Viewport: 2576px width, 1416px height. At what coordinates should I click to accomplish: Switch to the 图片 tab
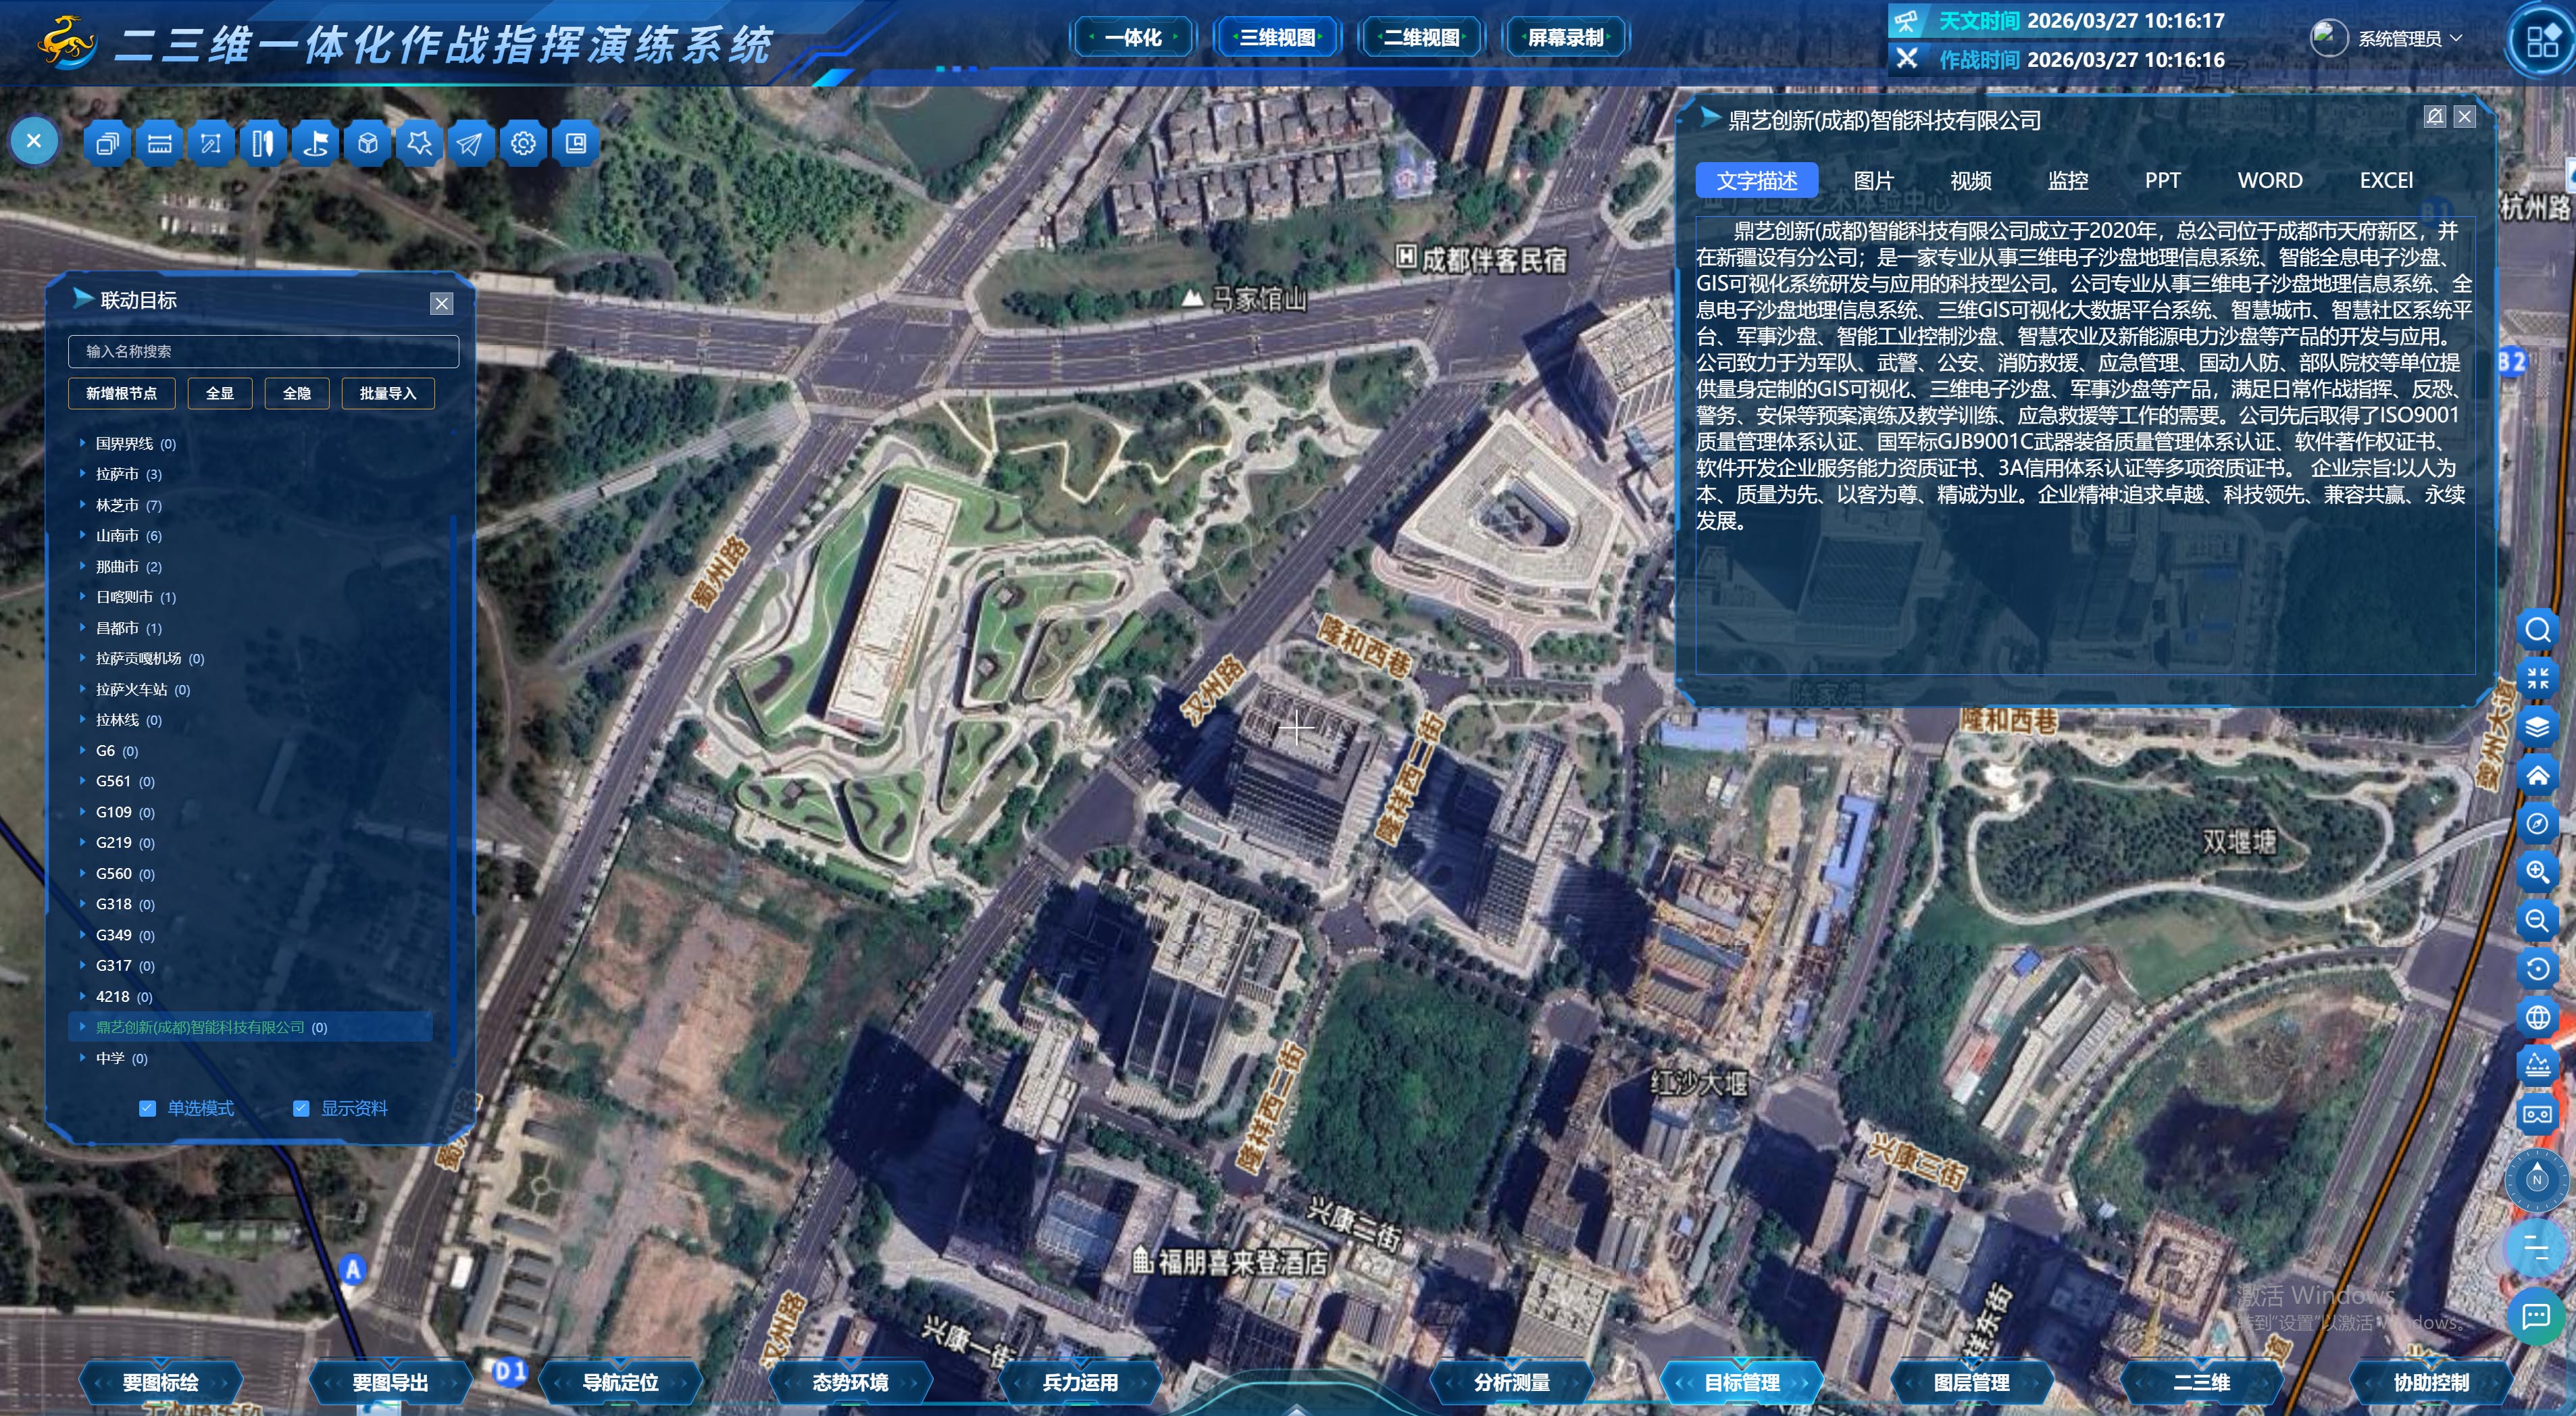coord(1873,181)
